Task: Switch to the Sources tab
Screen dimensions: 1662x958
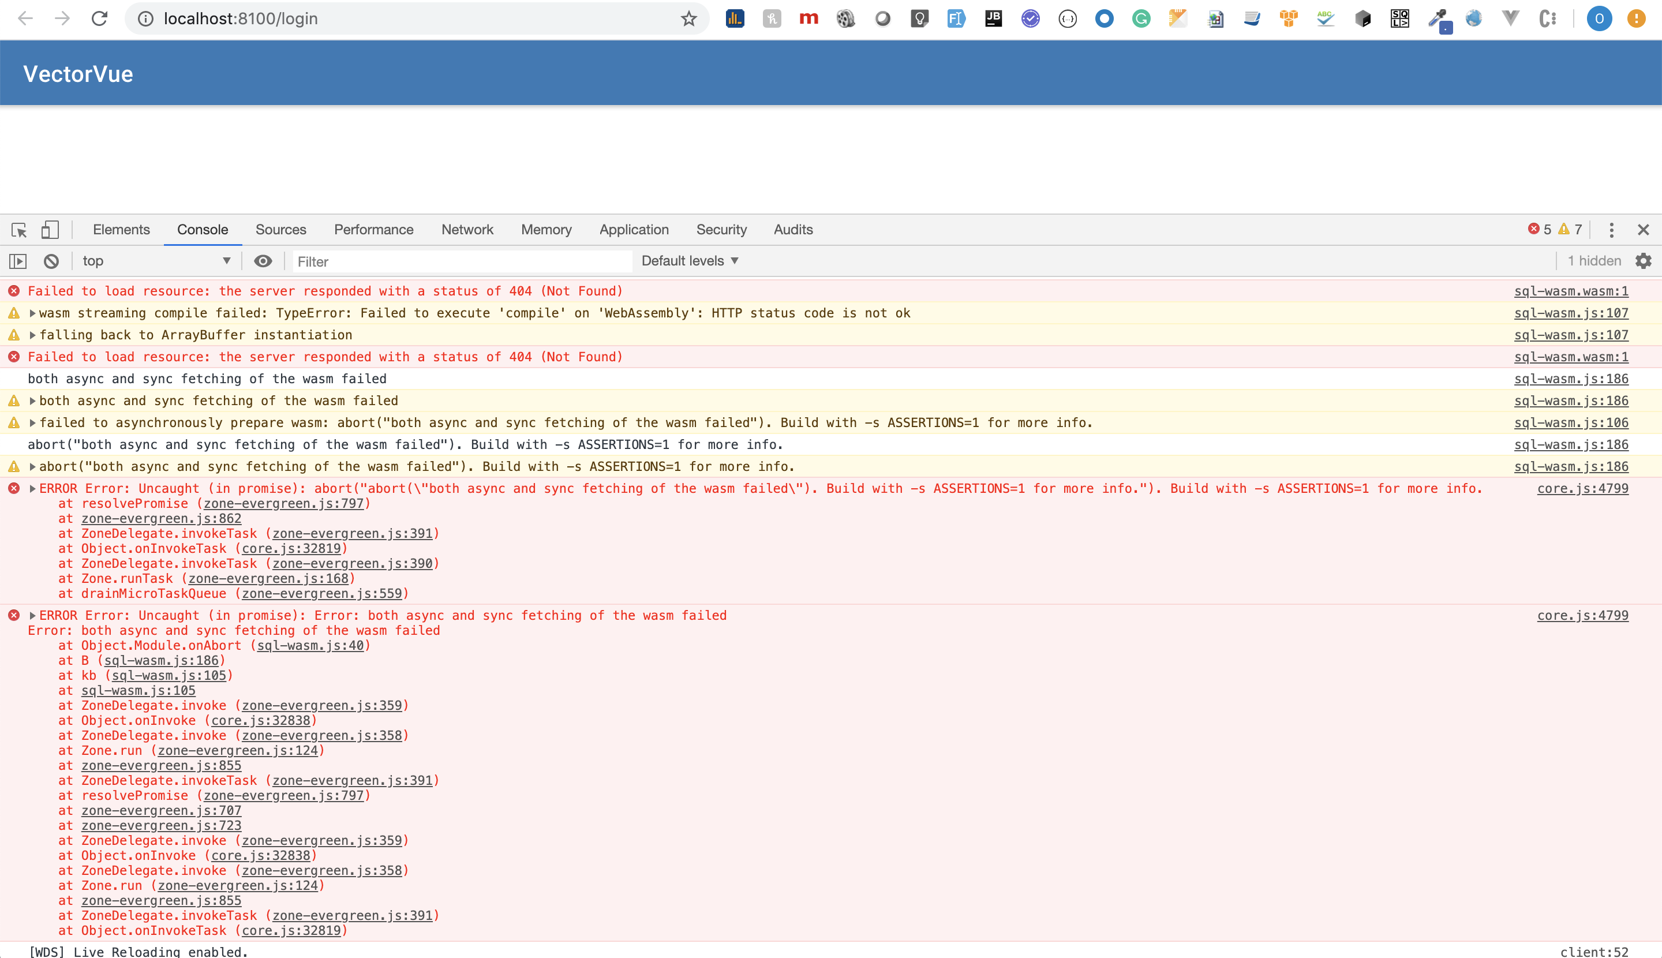Action: pyautogui.click(x=281, y=230)
